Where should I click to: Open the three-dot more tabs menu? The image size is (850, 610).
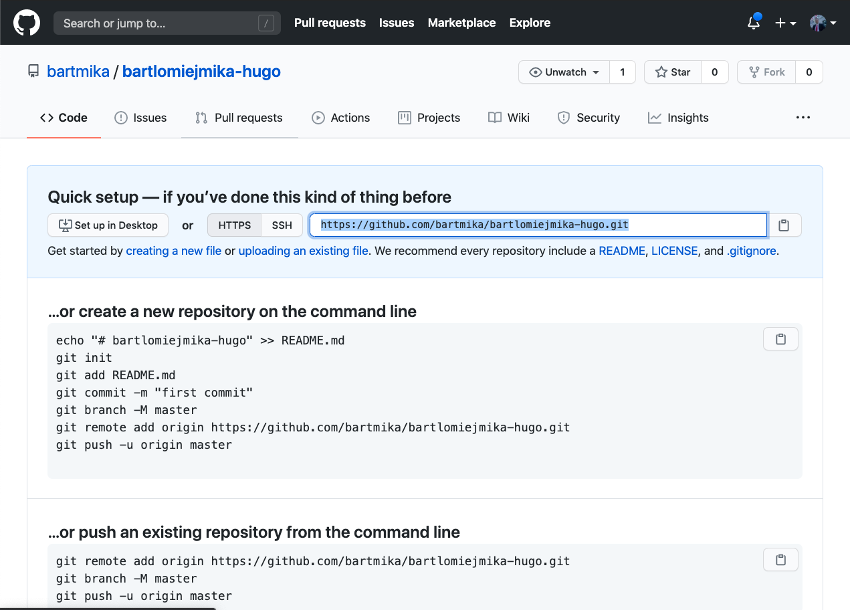coord(803,118)
